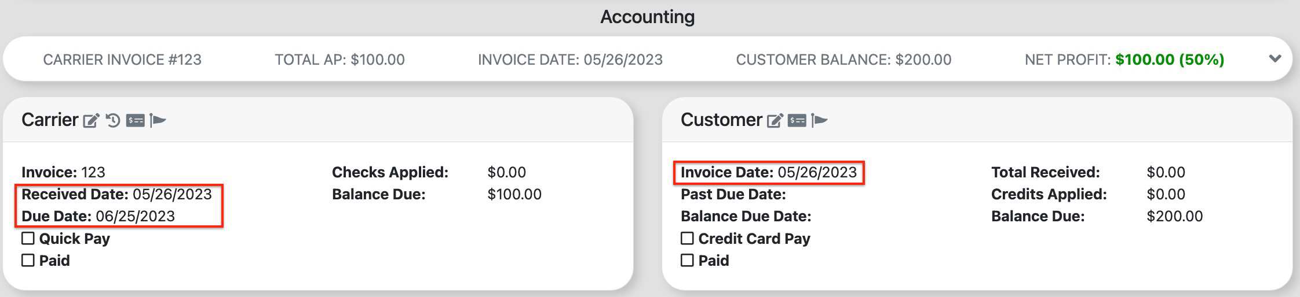1300x297 pixels.
Task: Expand the accounting summary bar chevron
Action: (1275, 59)
